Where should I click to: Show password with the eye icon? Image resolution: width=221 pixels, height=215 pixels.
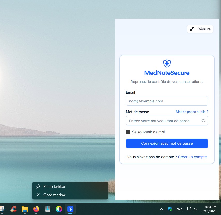(x=203, y=121)
